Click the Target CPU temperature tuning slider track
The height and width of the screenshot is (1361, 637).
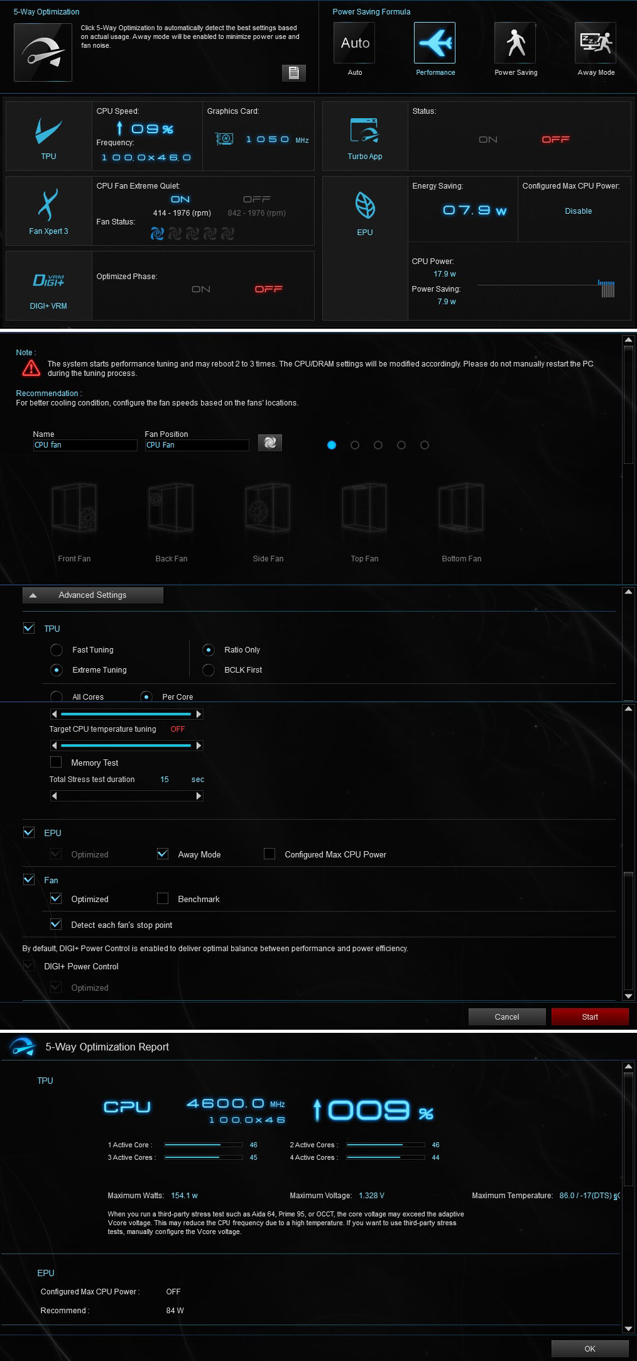(x=126, y=746)
